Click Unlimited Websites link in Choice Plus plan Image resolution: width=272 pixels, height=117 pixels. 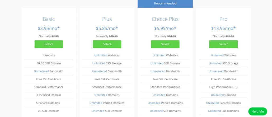tap(159, 55)
